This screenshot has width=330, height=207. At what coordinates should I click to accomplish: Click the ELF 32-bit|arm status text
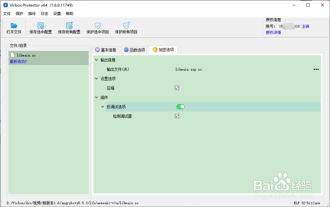tap(307, 203)
